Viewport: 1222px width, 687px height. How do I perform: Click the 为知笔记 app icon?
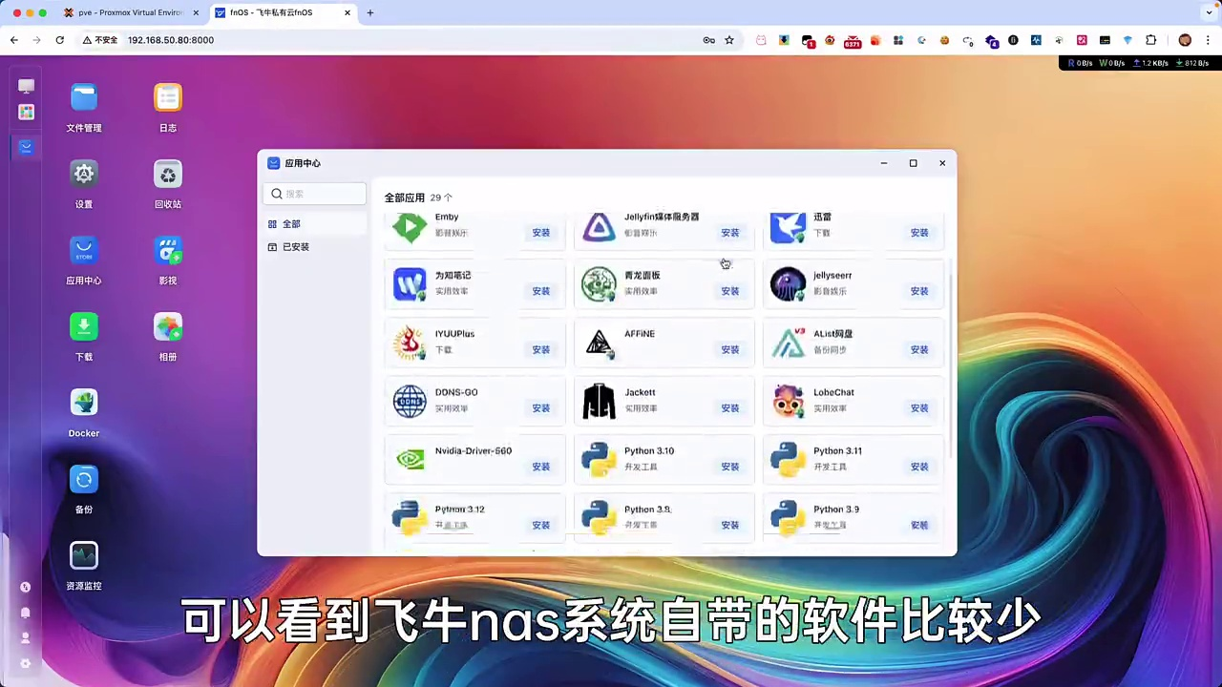pos(410,284)
